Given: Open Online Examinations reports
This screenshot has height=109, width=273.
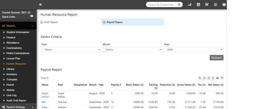Looking at the screenshot, I should [x=18, y=53].
